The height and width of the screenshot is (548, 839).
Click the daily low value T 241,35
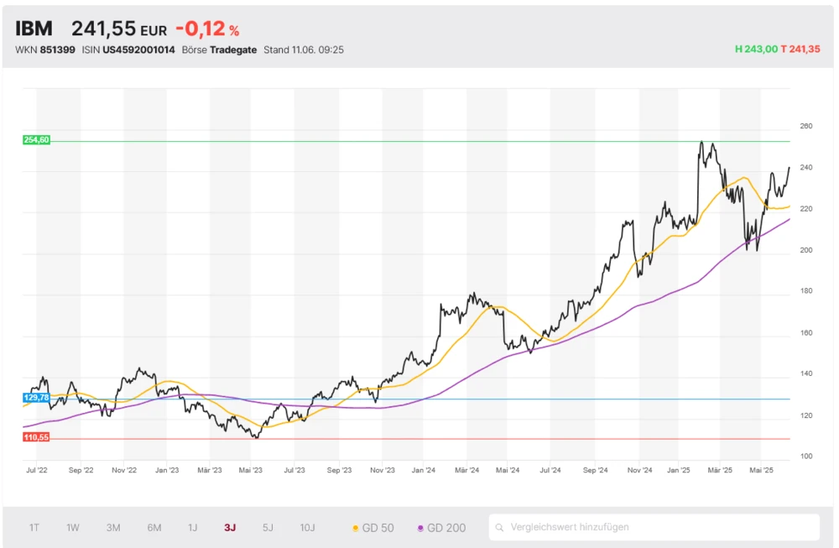tap(800, 50)
